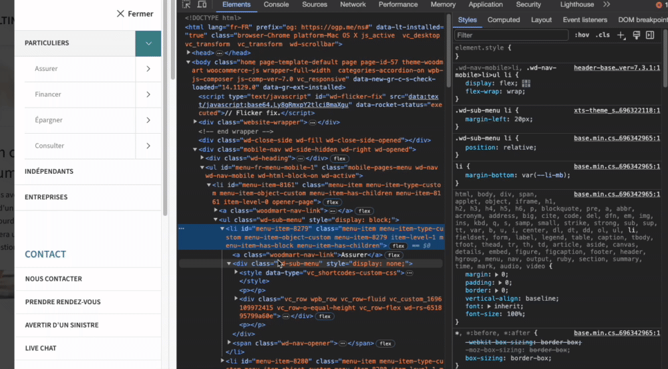This screenshot has height=369, width=668.
Task: Click the styles Filter input field
Action: 511,35
